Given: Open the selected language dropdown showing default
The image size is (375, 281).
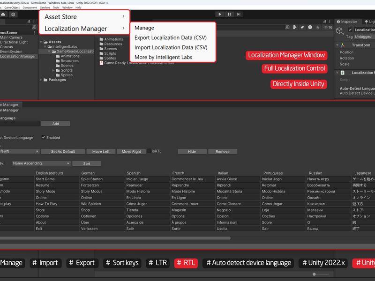Looking at the screenshot, I should coord(20,151).
